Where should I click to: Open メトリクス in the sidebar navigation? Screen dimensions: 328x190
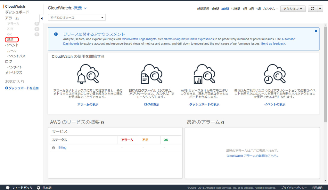13,72
